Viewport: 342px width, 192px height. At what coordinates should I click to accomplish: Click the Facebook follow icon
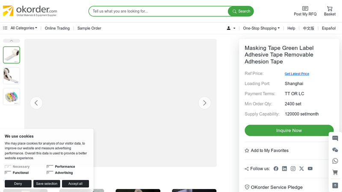(x=276, y=169)
